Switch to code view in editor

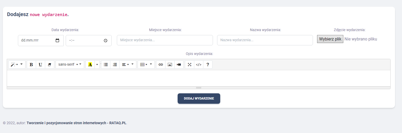pos(199,65)
